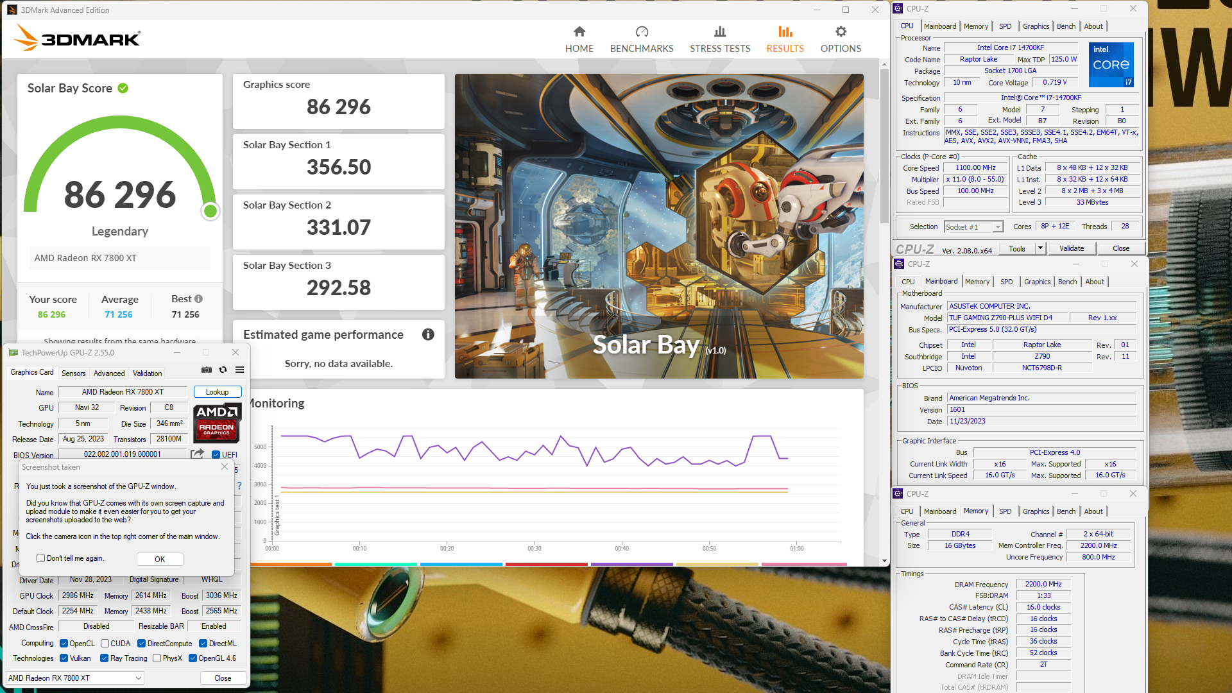The width and height of the screenshot is (1232, 693).
Task: Open Graphics tab in Mainboard CPU-Z window
Action: point(1037,282)
